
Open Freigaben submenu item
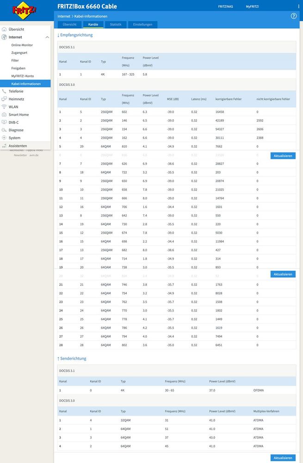19,68
